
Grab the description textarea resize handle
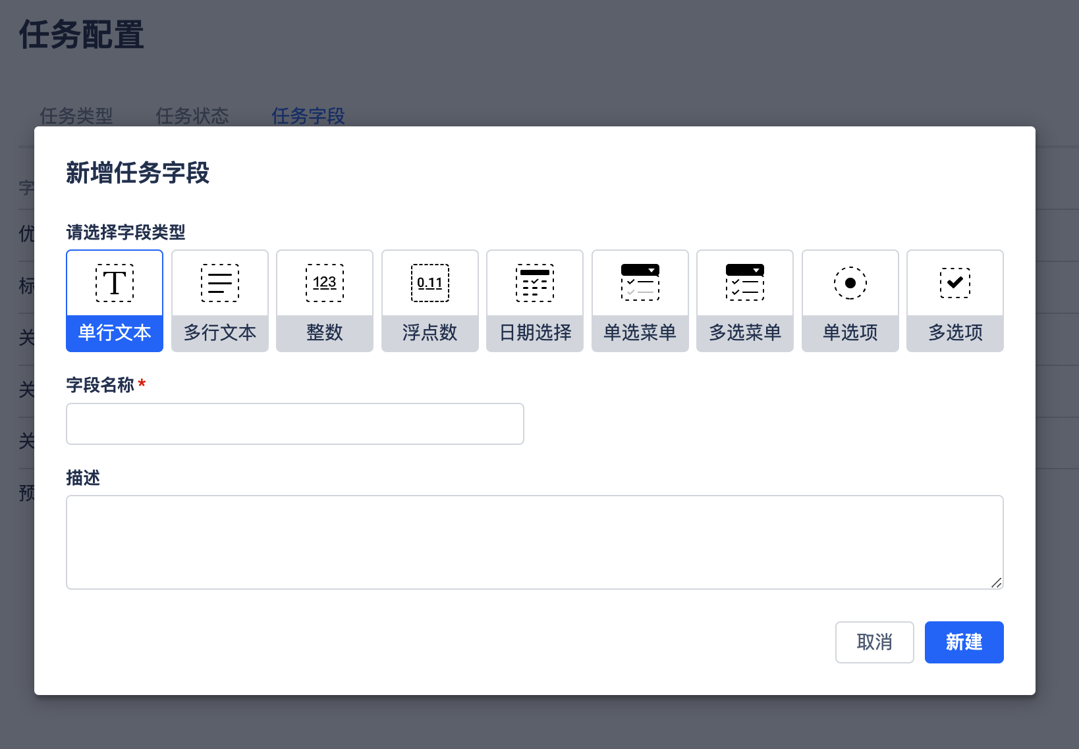pyautogui.click(x=997, y=582)
